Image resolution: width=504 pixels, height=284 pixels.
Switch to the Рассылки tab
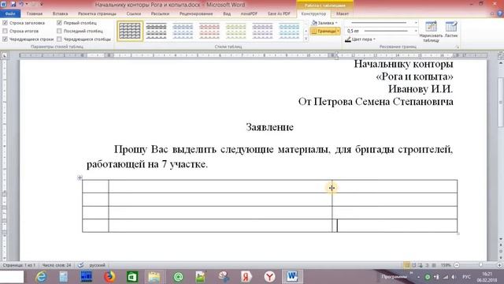(160, 14)
